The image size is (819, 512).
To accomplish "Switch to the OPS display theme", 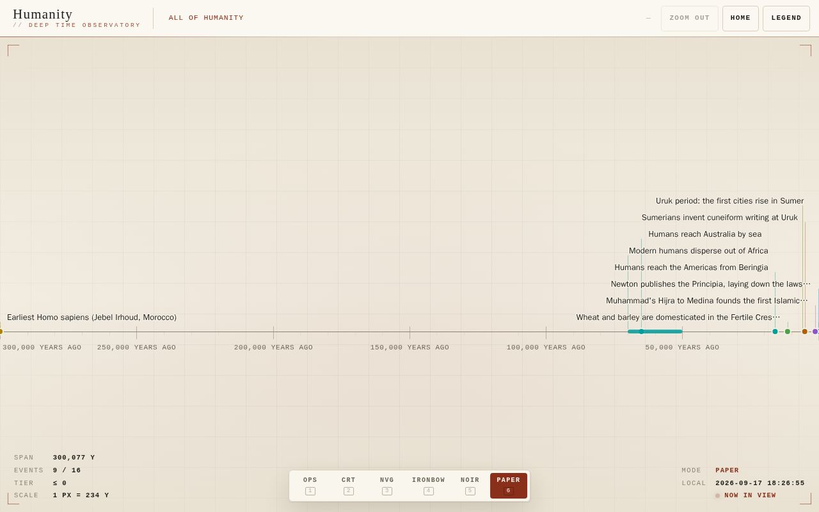I will point(310,486).
